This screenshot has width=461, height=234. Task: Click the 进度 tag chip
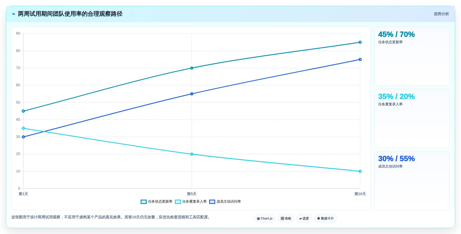click(x=304, y=219)
